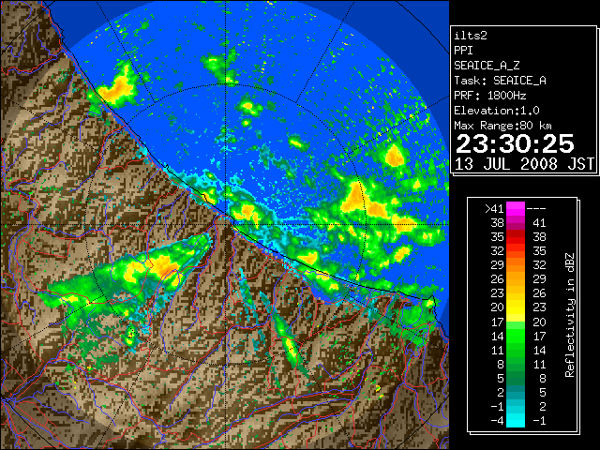600x450 pixels.
Task: Pick the bright green swatch for 14 to 17
Action: click(516, 336)
